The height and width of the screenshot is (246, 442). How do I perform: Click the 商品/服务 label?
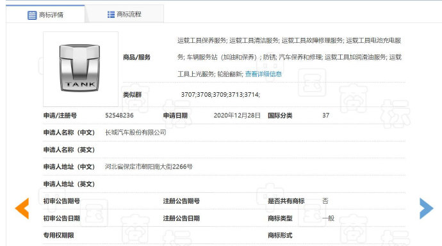pos(136,57)
